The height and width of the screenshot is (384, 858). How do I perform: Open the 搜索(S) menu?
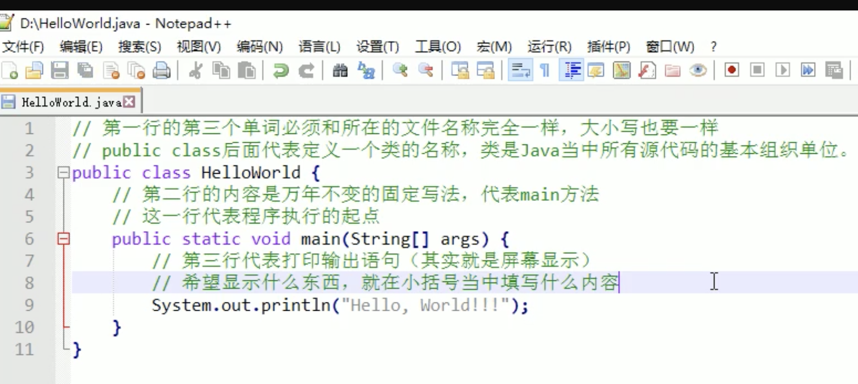[x=139, y=47]
